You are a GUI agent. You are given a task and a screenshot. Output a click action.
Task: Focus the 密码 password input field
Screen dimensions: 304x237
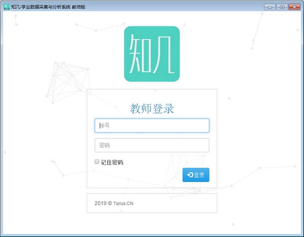pos(151,145)
